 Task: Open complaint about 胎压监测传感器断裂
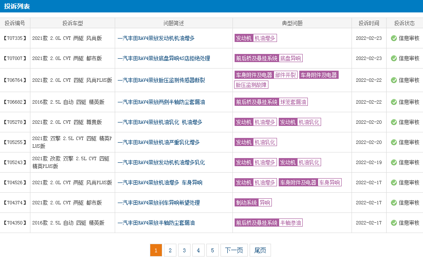coord(161,80)
